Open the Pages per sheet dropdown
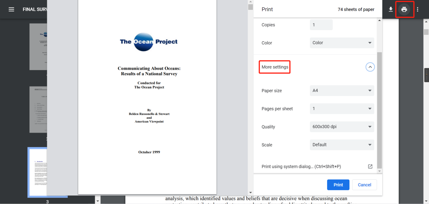 tap(342, 109)
